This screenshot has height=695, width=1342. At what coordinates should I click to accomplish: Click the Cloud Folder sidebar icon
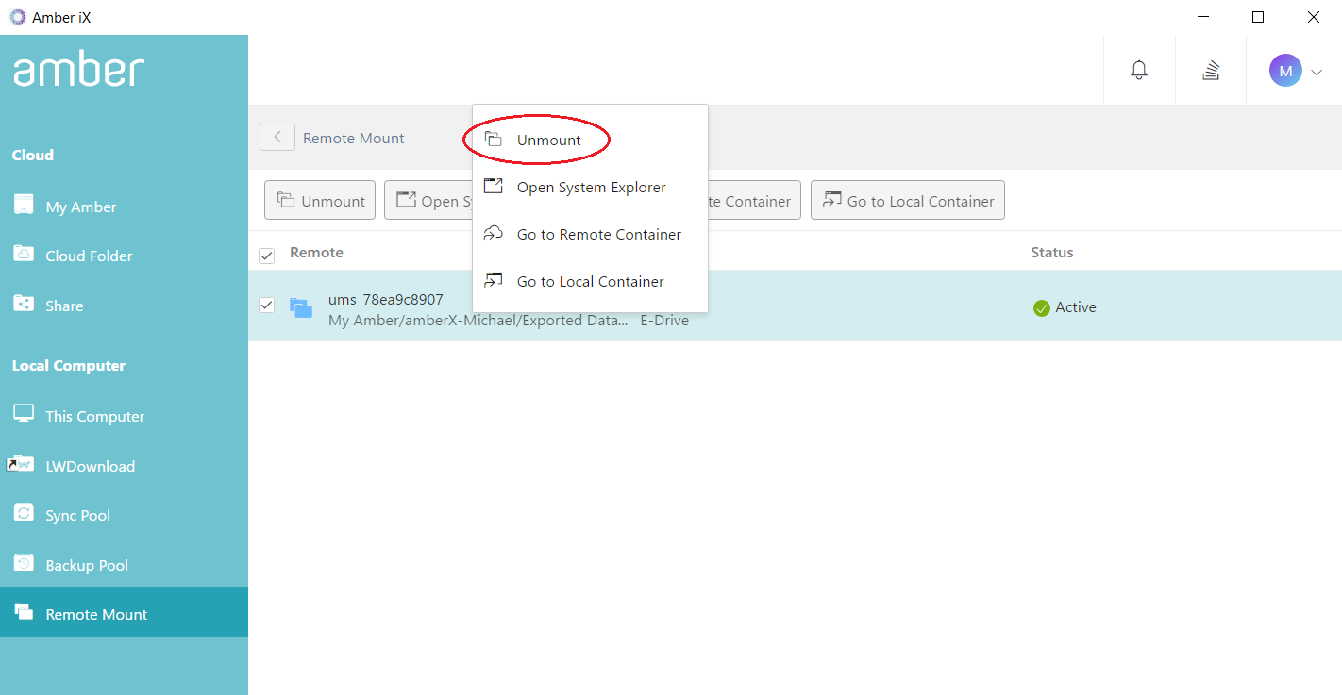coord(24,255)
